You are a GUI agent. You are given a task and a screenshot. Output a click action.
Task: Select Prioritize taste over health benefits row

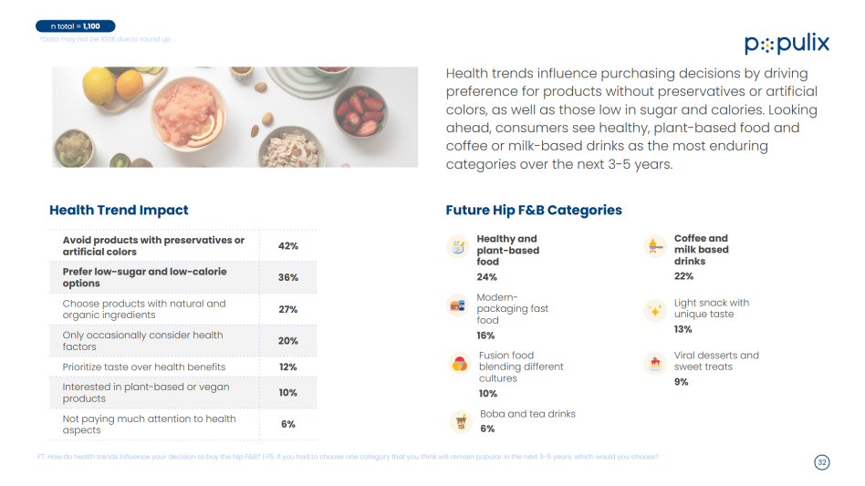point(183,367)
